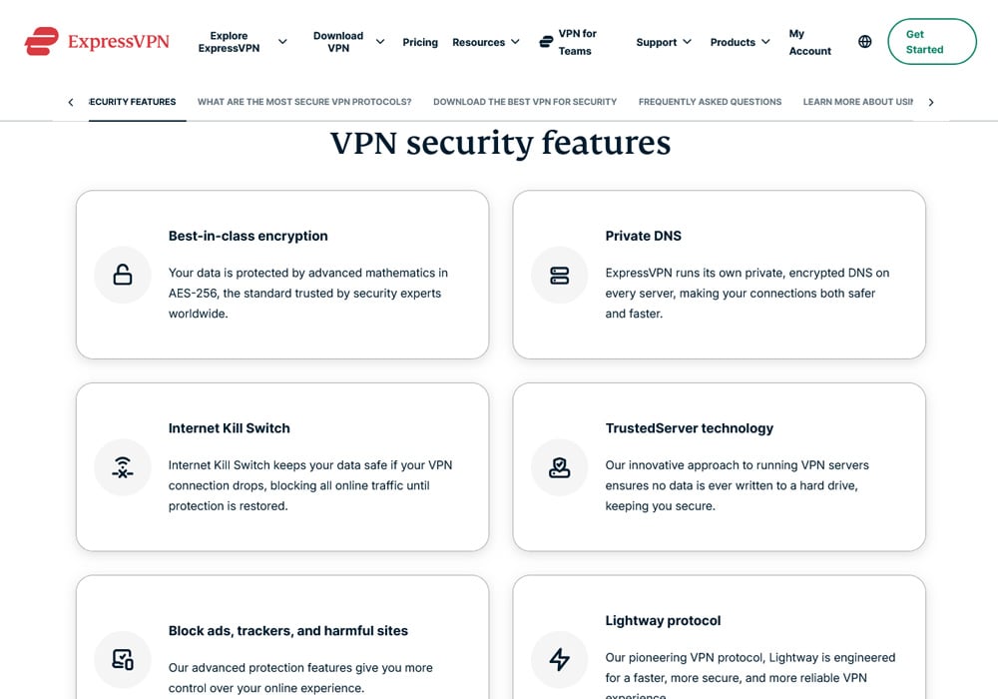The height and width of the screenshot is (699, 998).
Task: Select the padlock encryption icon
Action: pyautogui.click(x=122, y=275)
